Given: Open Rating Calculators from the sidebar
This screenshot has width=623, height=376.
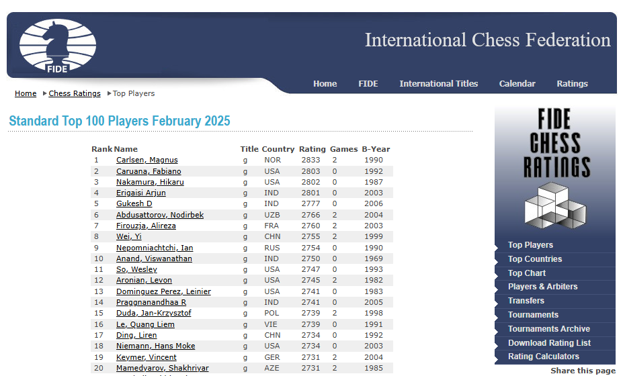Looking at the screenshot, I should (x=543, y=357).
